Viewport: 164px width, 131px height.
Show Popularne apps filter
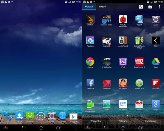click(150, 121)
